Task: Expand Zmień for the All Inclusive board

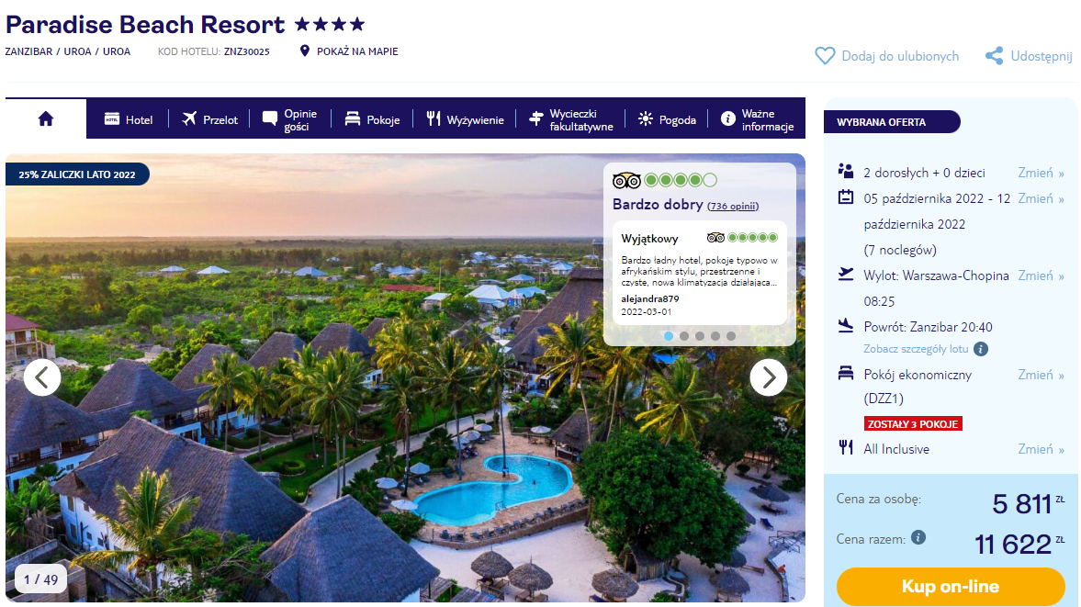Action: (1041, 449)
